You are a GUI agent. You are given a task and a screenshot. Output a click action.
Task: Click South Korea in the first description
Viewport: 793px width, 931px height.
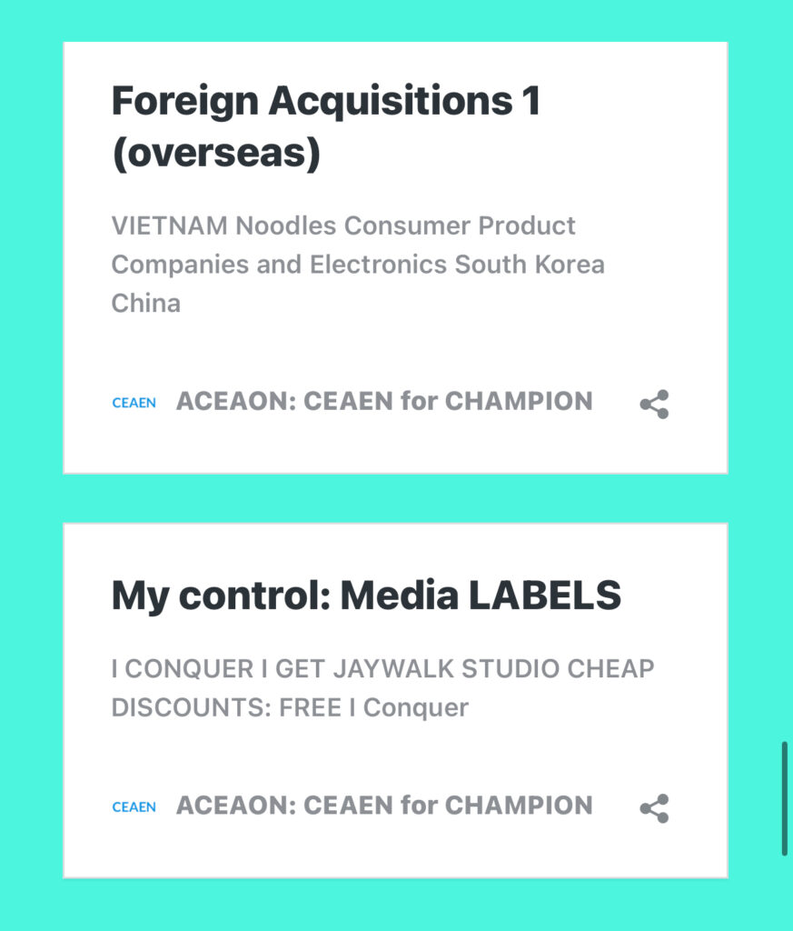530,265
